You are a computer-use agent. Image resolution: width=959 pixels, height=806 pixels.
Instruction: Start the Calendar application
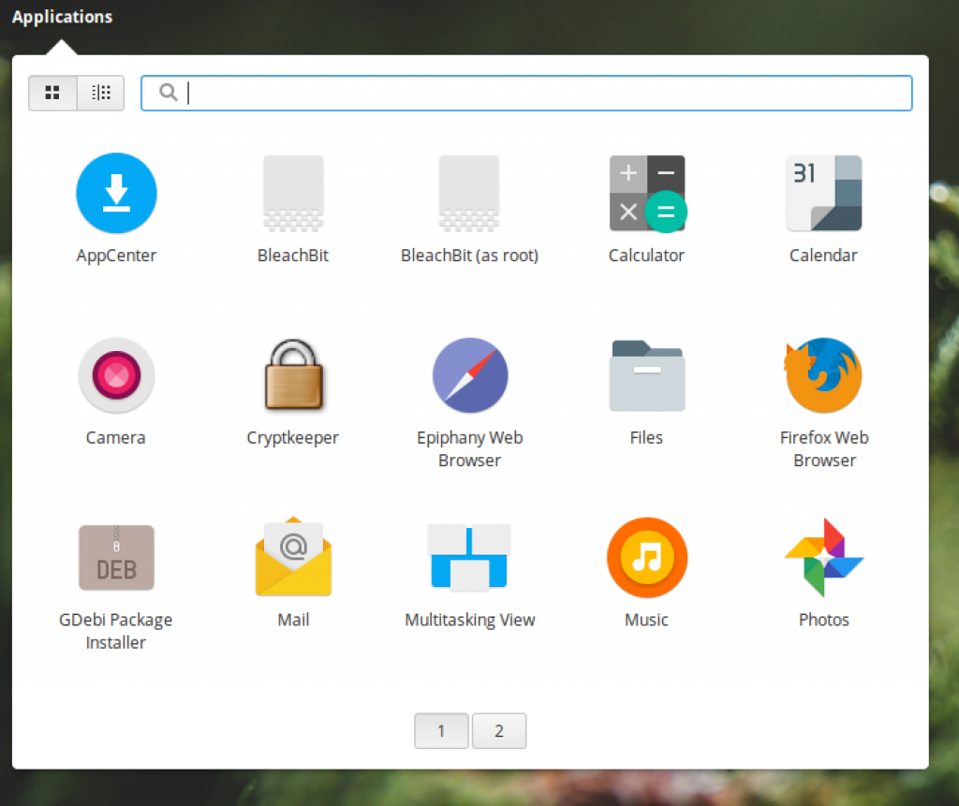point(822,193)
